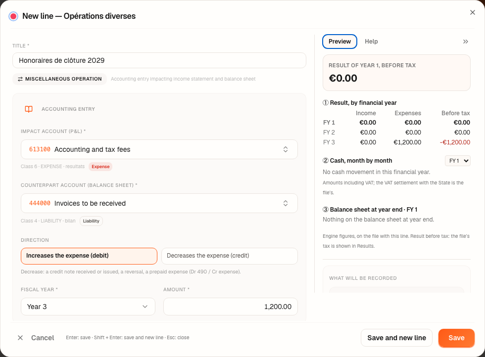Expand the Fiscal Year dropdown showing Year 3
The image size is (485, 357).
point(88,307)
